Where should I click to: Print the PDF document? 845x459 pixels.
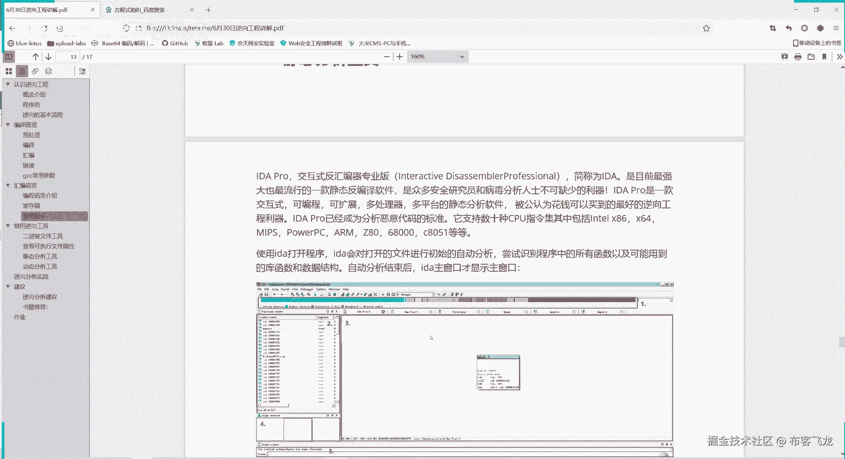[x=798, y=57]
